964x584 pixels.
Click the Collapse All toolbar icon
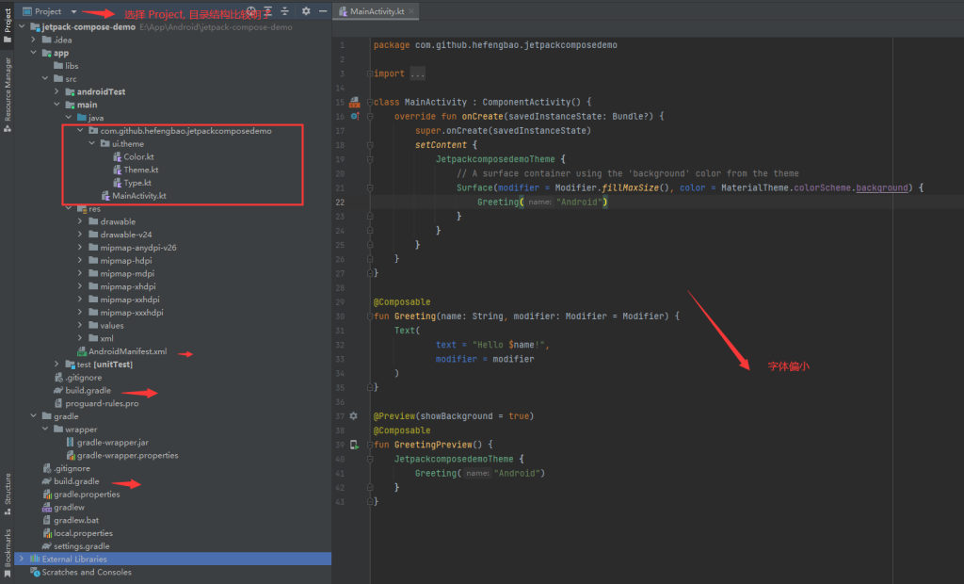284,11
